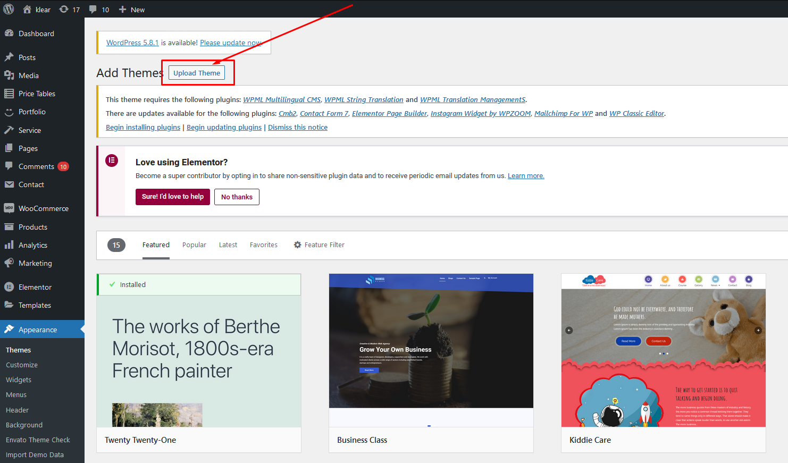This screenshot has height=463, width=788.
Task: Open WooCommerce from the sidebar
Action: point(43,208)
